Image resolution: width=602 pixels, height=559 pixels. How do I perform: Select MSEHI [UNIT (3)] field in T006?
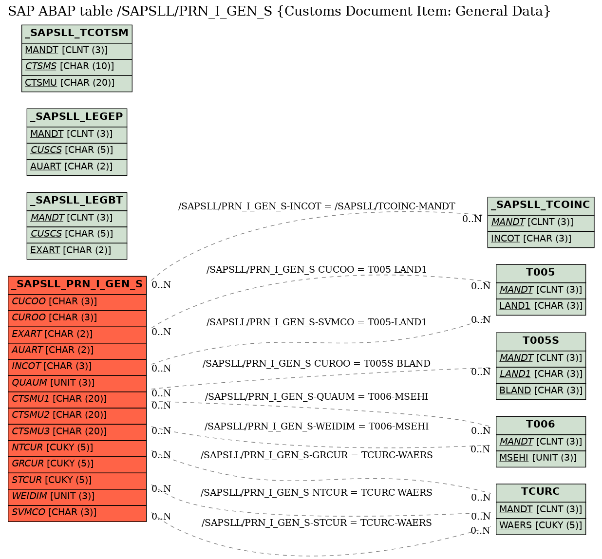[x=541, y=459]
